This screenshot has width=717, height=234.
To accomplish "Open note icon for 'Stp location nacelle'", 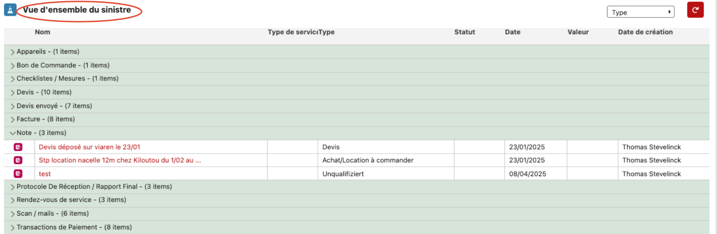I will pos(18,160).
